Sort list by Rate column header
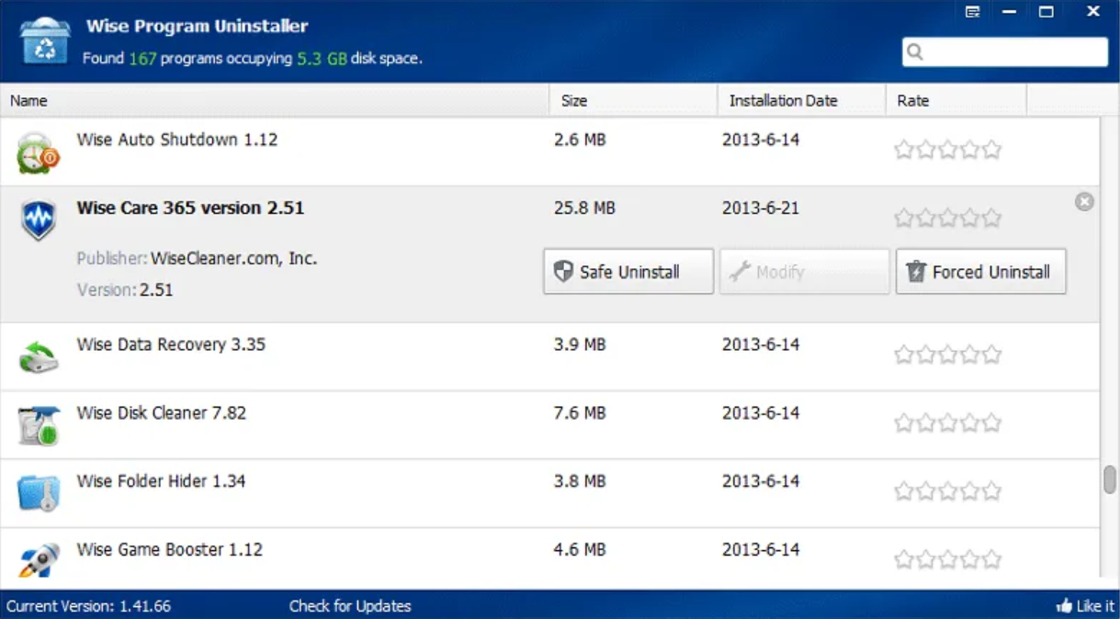Screen dimensions: 1120x619 956,101
